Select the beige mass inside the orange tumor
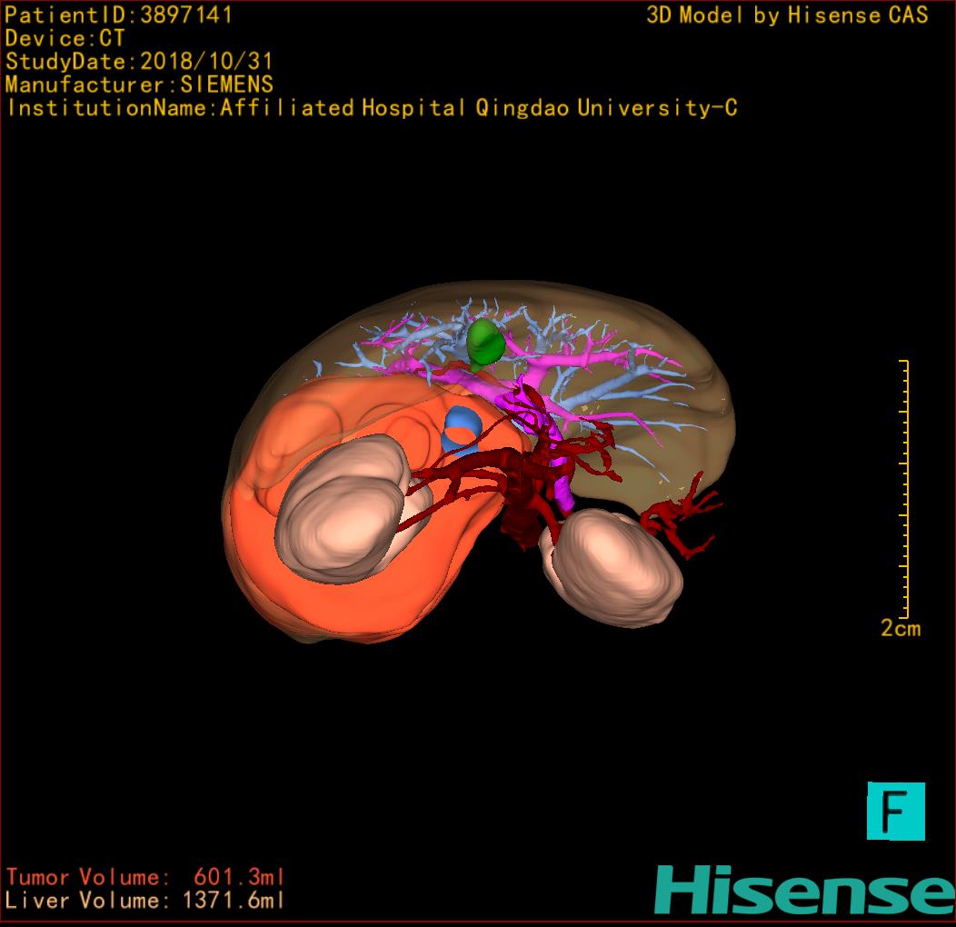The height and width of the screenshot is (927, 956). (343, 505)
